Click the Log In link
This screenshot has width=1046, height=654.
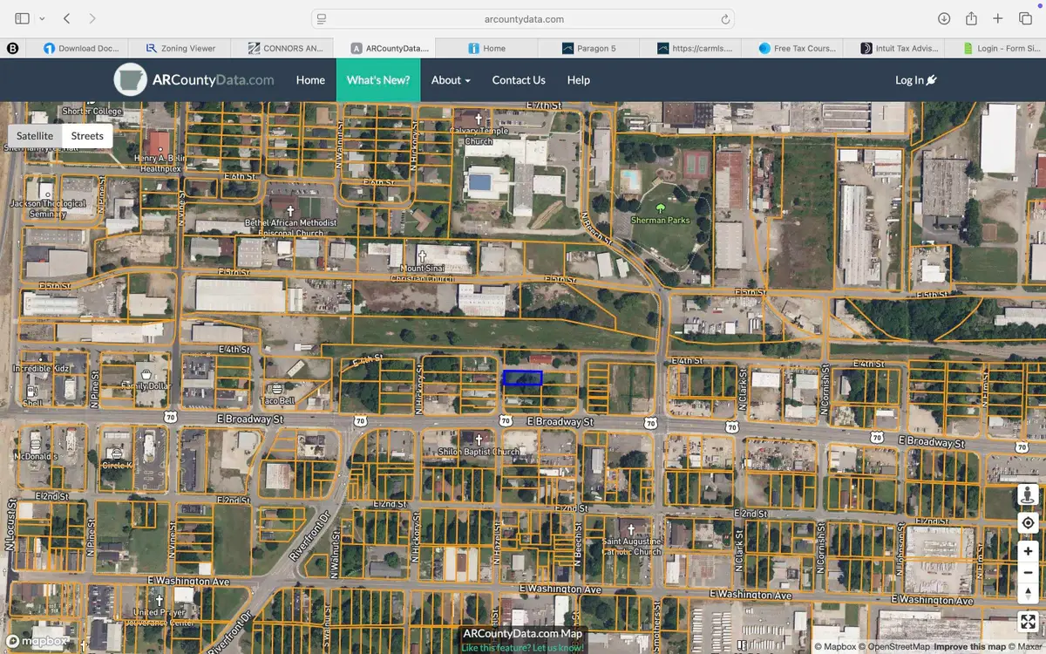915,79
